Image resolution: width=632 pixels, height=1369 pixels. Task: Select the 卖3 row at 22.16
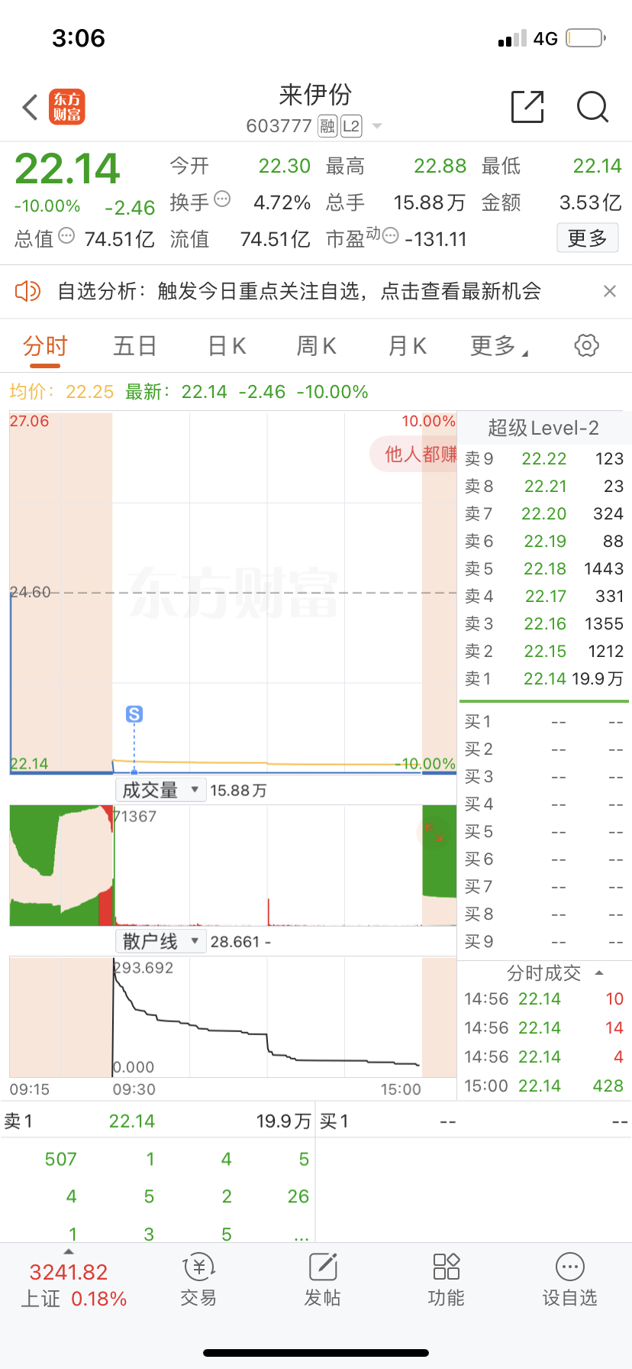pyautogui.click(x=544, y=623)
